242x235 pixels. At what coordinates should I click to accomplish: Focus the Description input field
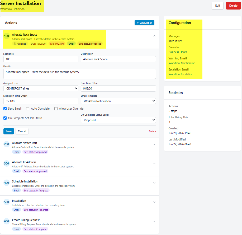(118, 59)
